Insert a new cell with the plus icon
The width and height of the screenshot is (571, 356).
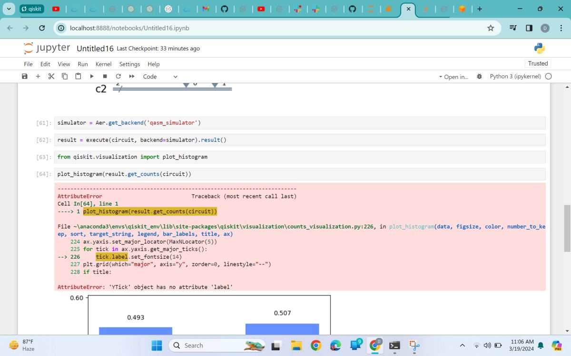click(38, 76)
